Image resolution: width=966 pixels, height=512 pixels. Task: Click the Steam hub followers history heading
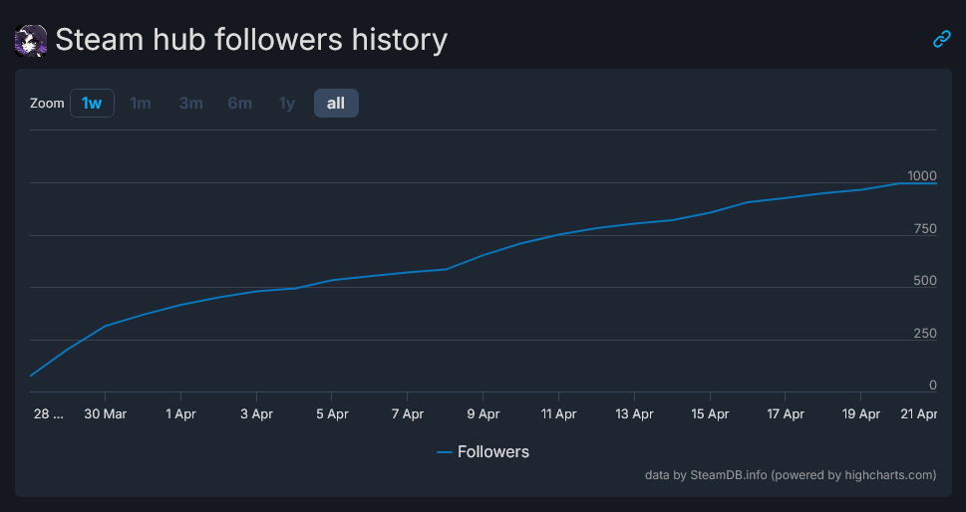tap(251, 40)
